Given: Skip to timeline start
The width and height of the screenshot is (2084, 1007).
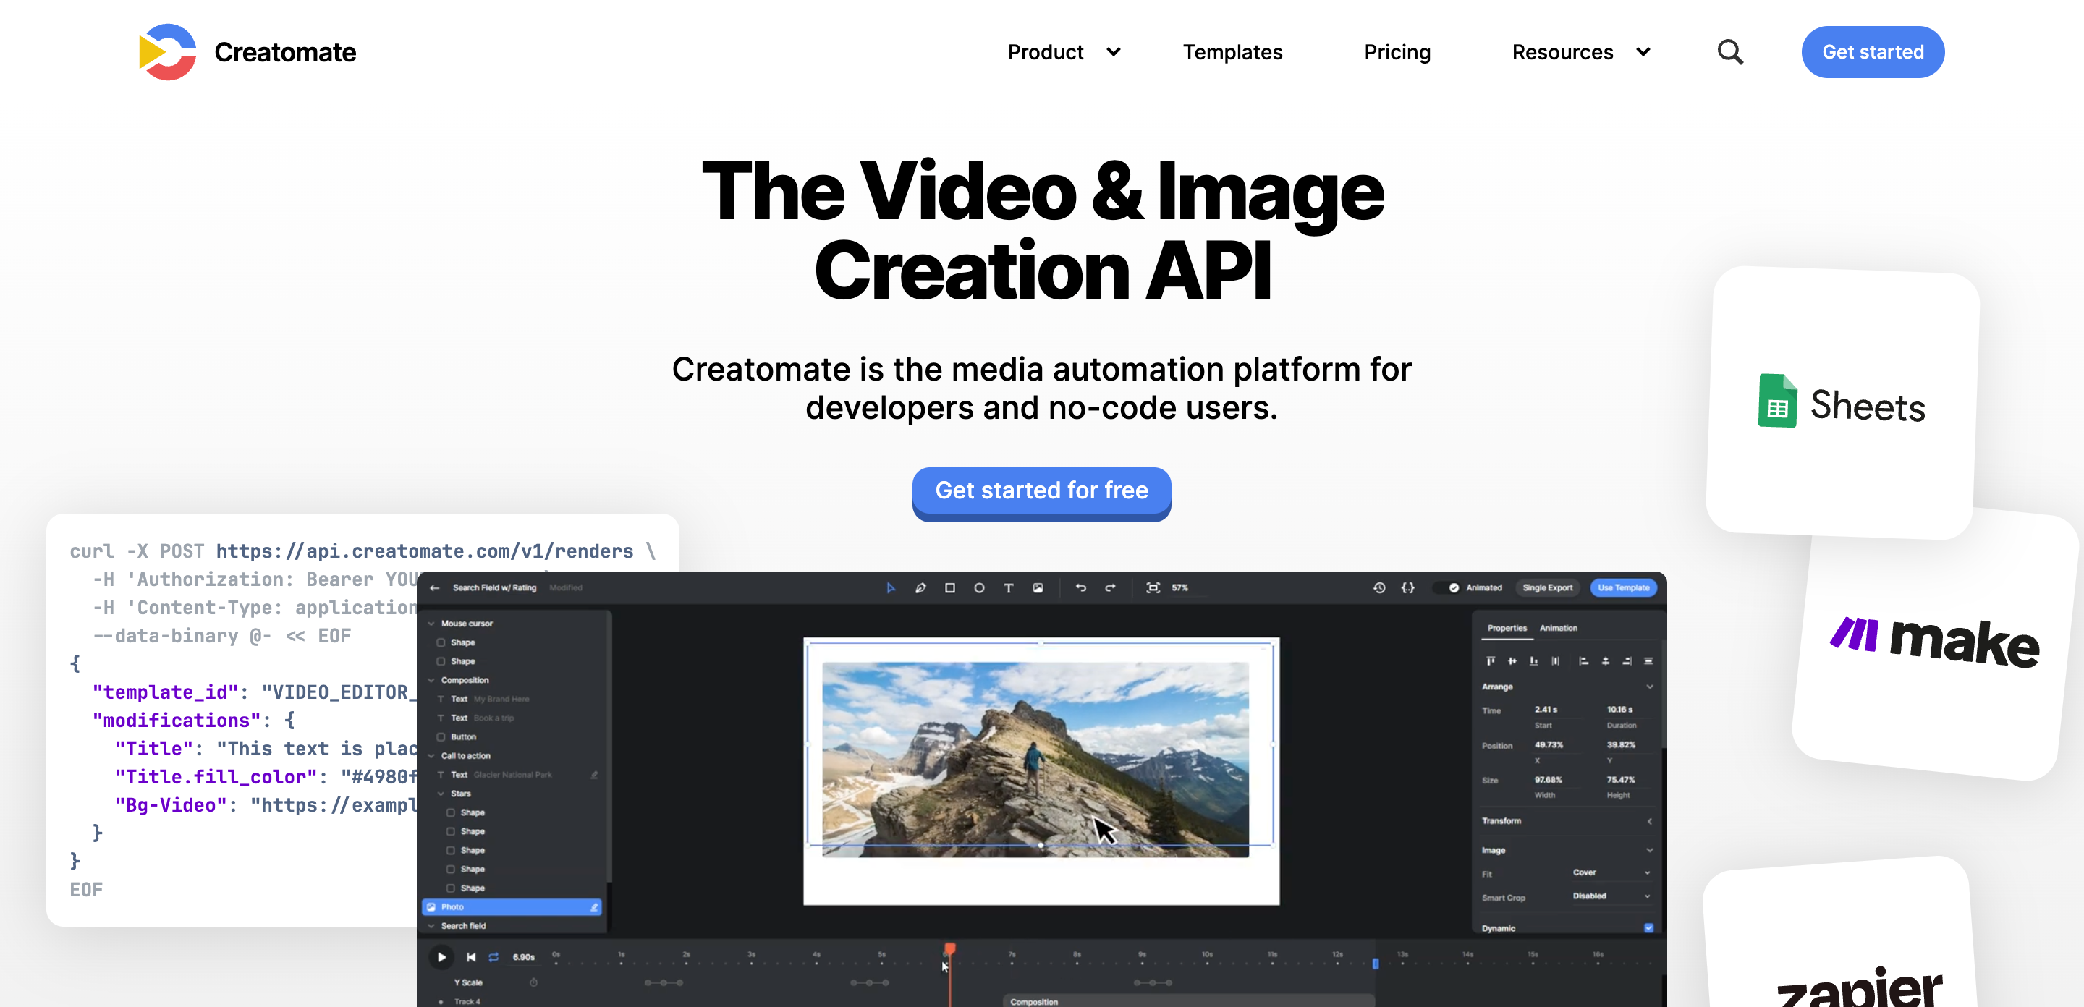Looking at the screenshot, I should [471, 957].
